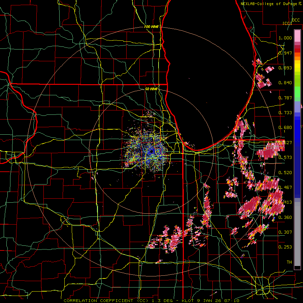Click the bright green segment of the color bar

297,92
